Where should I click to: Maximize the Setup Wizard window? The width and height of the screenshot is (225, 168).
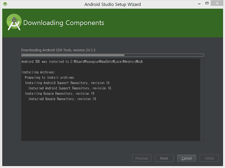click(x=207, y=3)
